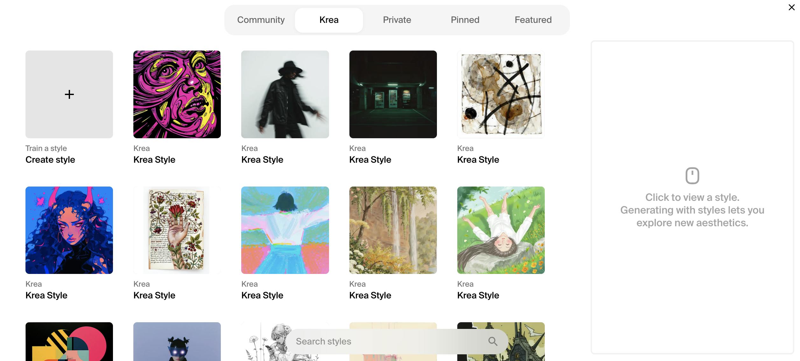This screenshot has width=800, height=361.
Task: Open the geometric shapes style thumbnail
Action: pos(69,342)
